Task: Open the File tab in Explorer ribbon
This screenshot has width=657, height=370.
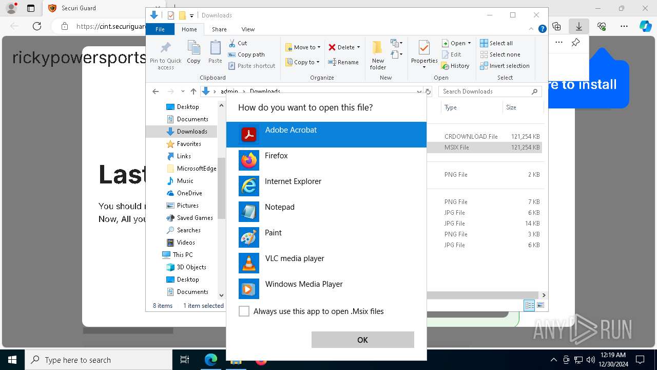Action: (x=160, y=29)
